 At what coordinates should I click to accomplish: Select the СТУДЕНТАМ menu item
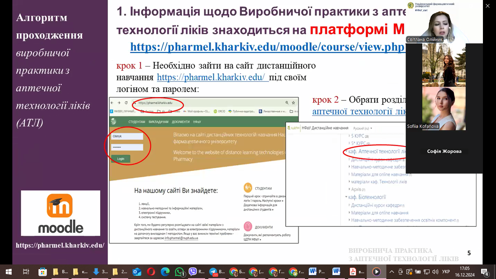137,122
